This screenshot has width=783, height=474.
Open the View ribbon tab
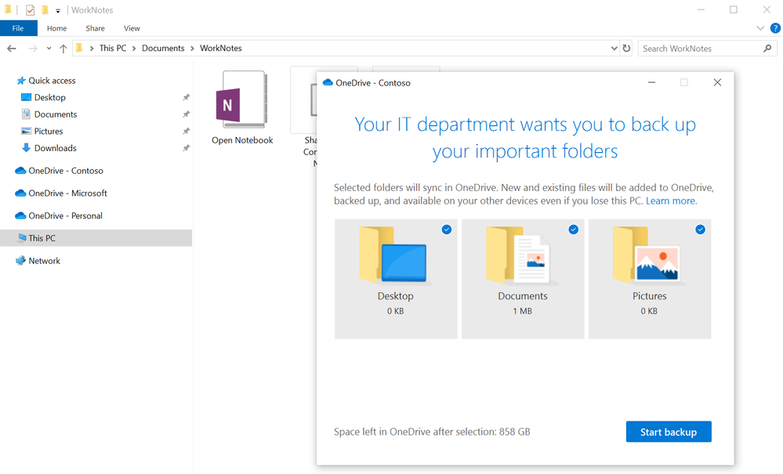(x=132, y=28)
